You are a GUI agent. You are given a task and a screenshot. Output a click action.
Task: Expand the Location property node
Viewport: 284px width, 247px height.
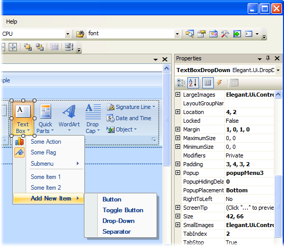178,112
